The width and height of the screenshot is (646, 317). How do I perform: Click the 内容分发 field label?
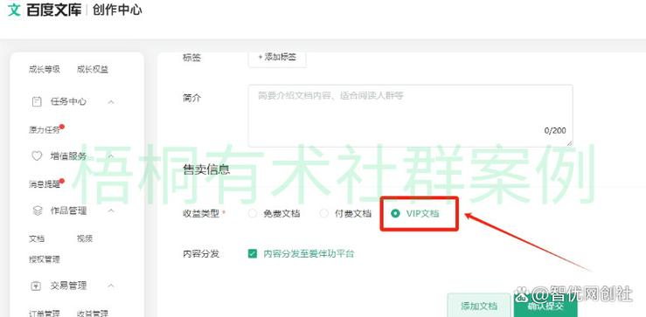[201, 253]
